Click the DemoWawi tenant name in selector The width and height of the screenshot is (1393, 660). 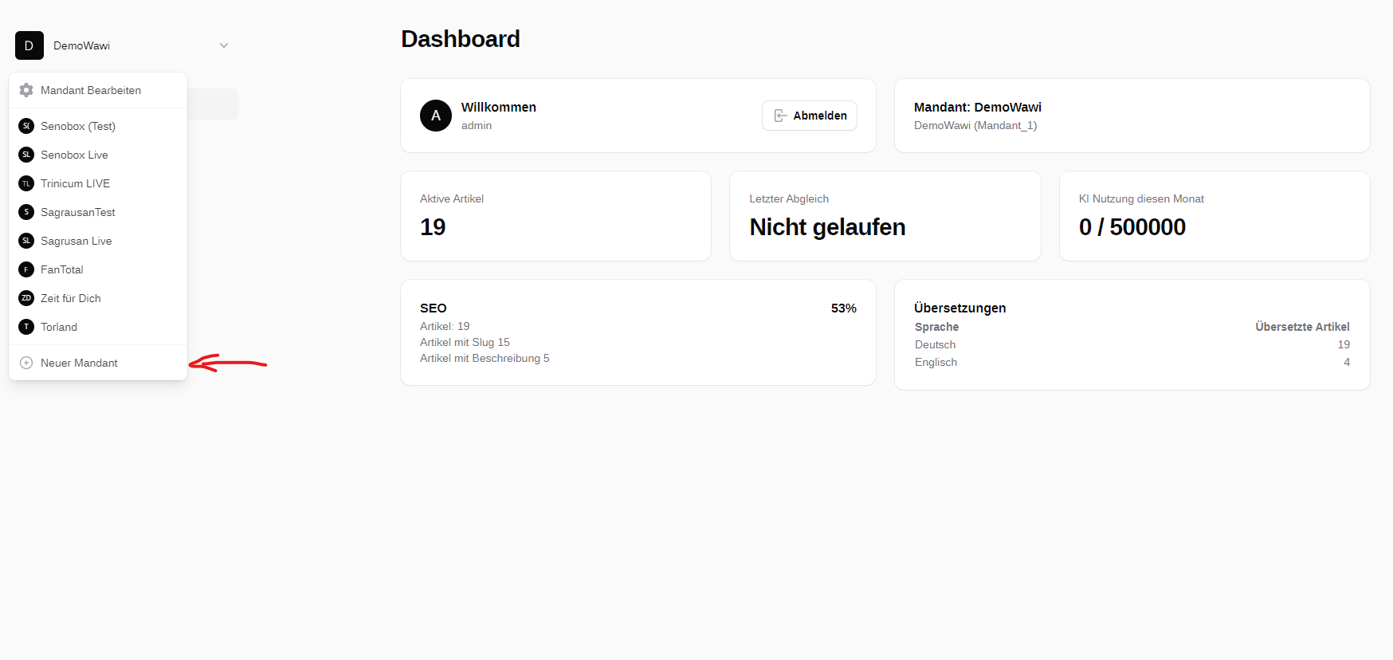pos(82,45)
